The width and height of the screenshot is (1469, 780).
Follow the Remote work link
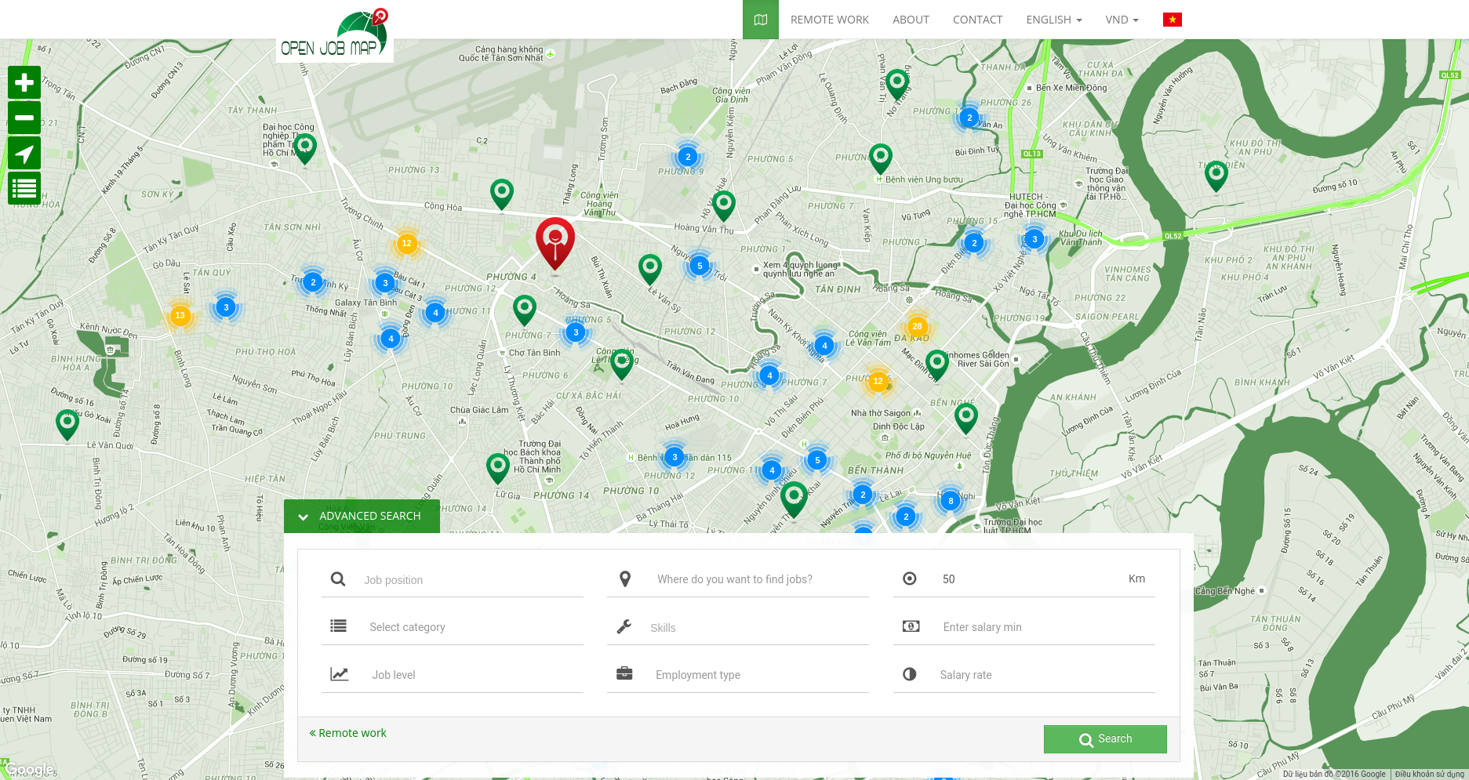point(348,733)
